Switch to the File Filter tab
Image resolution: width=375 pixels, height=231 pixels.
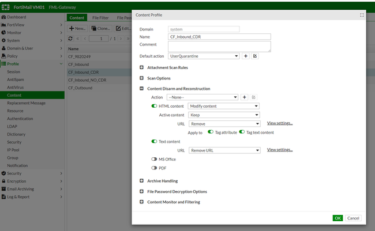(100, 18)
